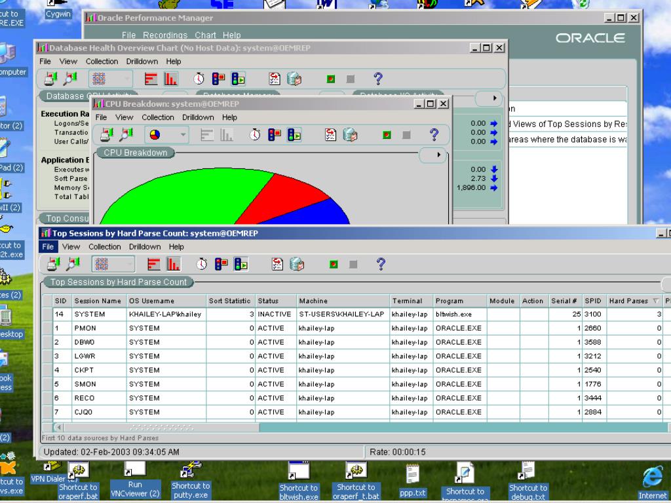Click green traffic-light play icon in Top Sessions toolbar
The width and height of the screenshot is (671, 503).
pos(240,265)
